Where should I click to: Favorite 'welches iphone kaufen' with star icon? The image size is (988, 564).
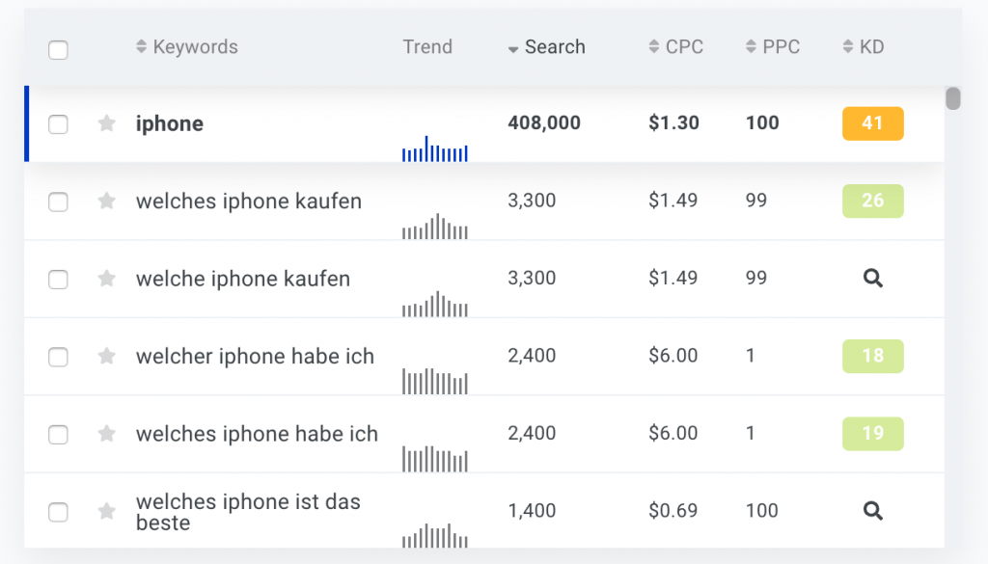coord(107,201)
